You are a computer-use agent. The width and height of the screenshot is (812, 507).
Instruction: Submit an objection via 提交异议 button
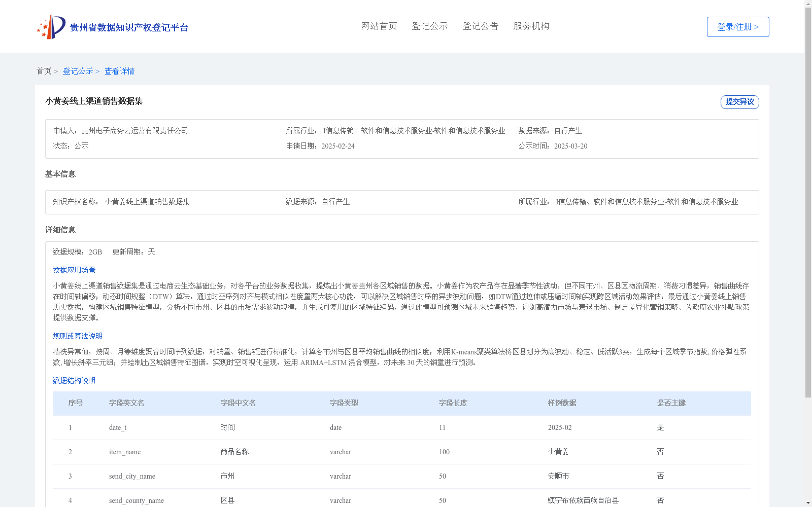739,102
